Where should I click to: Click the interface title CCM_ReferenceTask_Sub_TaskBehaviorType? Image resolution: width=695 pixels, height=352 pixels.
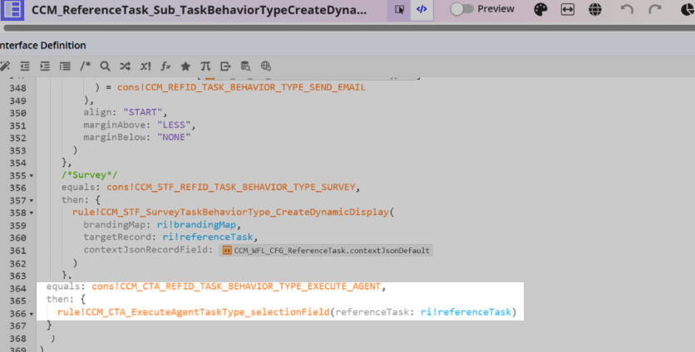(x=199, y=10)
